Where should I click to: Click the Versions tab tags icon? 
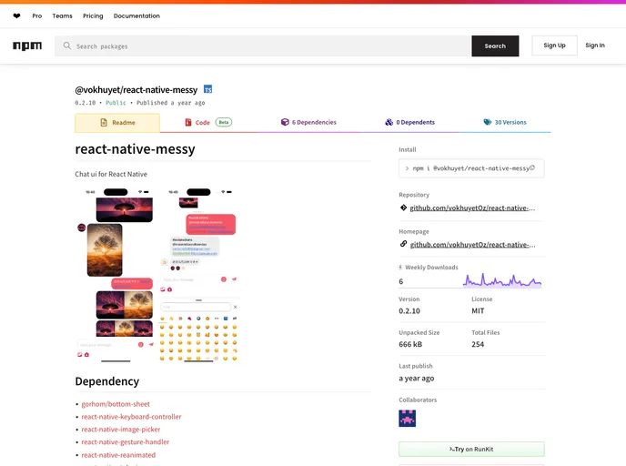coord(487,122)
